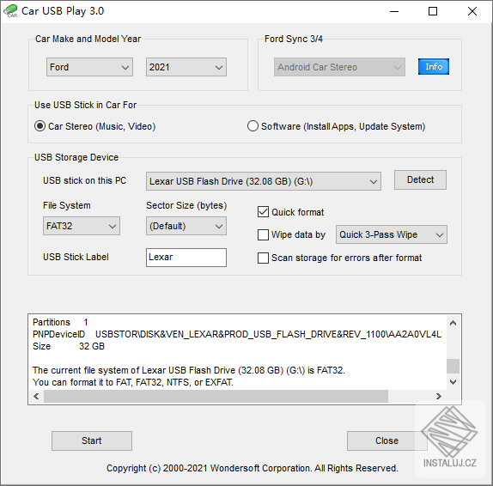Click the vertical scrollbar thumb in log
Image resolution: width=493 pixels, height=486 pixels.
pyautogui.click(x=453, y=366)
